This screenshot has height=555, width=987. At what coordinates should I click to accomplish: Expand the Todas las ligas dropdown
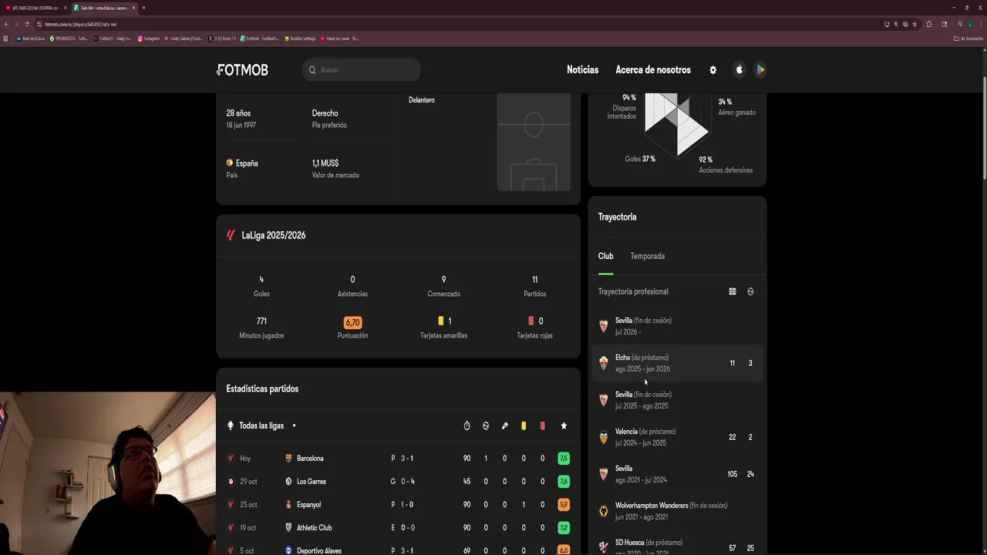261,425
